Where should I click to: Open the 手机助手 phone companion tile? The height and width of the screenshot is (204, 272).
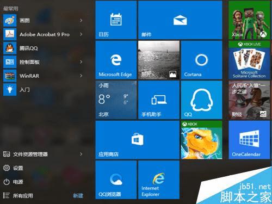point(159,100)
